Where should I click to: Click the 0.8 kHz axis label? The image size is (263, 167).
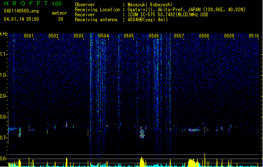[x=4, y=117]
